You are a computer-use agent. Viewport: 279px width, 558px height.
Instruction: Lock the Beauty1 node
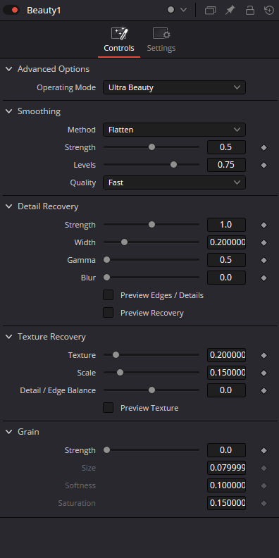pyautogui.click(x=250, y=11)
